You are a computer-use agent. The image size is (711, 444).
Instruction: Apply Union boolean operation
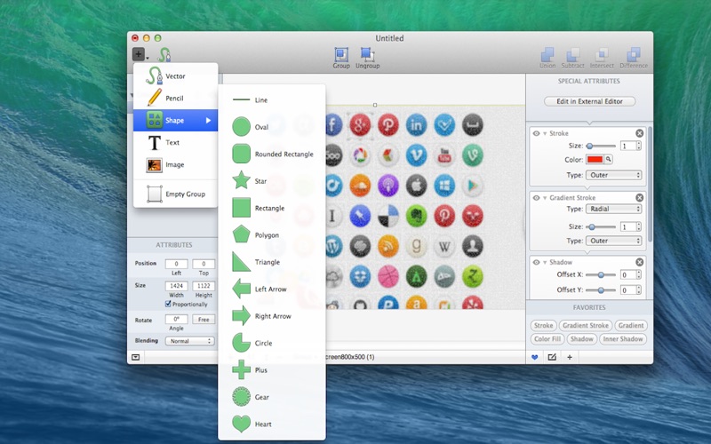(547, 58)
